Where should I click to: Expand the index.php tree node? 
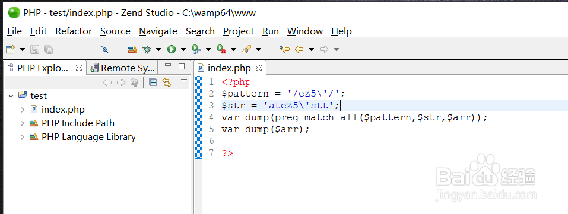pyautogui.click(x=23, y=109)
